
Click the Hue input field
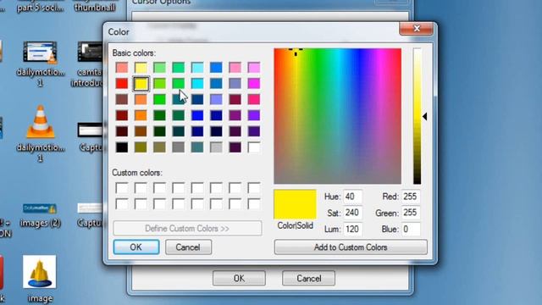click(352, 197)
